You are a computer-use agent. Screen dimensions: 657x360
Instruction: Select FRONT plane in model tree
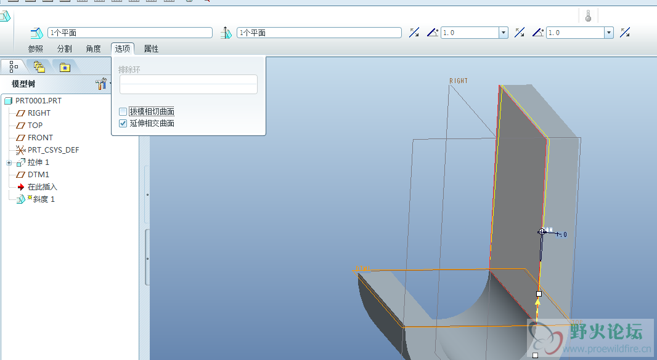pyautogui.click(x=40, y=138)
